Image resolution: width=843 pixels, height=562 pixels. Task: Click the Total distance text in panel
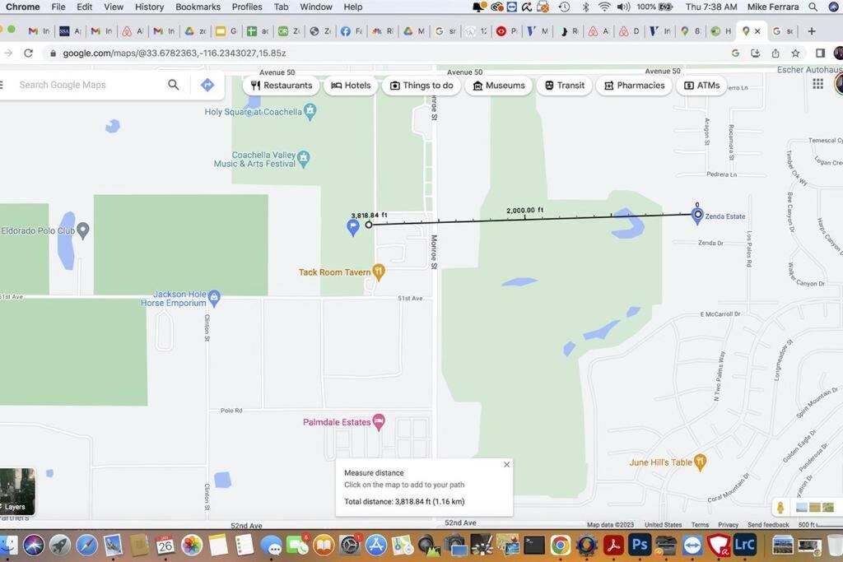(x=404, y=501)
